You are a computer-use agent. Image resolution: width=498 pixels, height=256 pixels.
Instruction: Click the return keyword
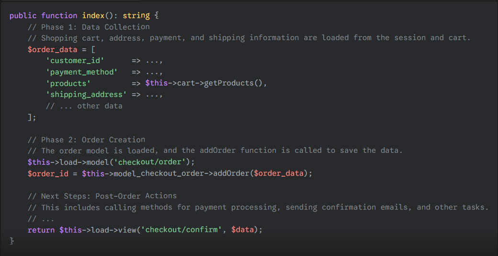coord(41,230)
